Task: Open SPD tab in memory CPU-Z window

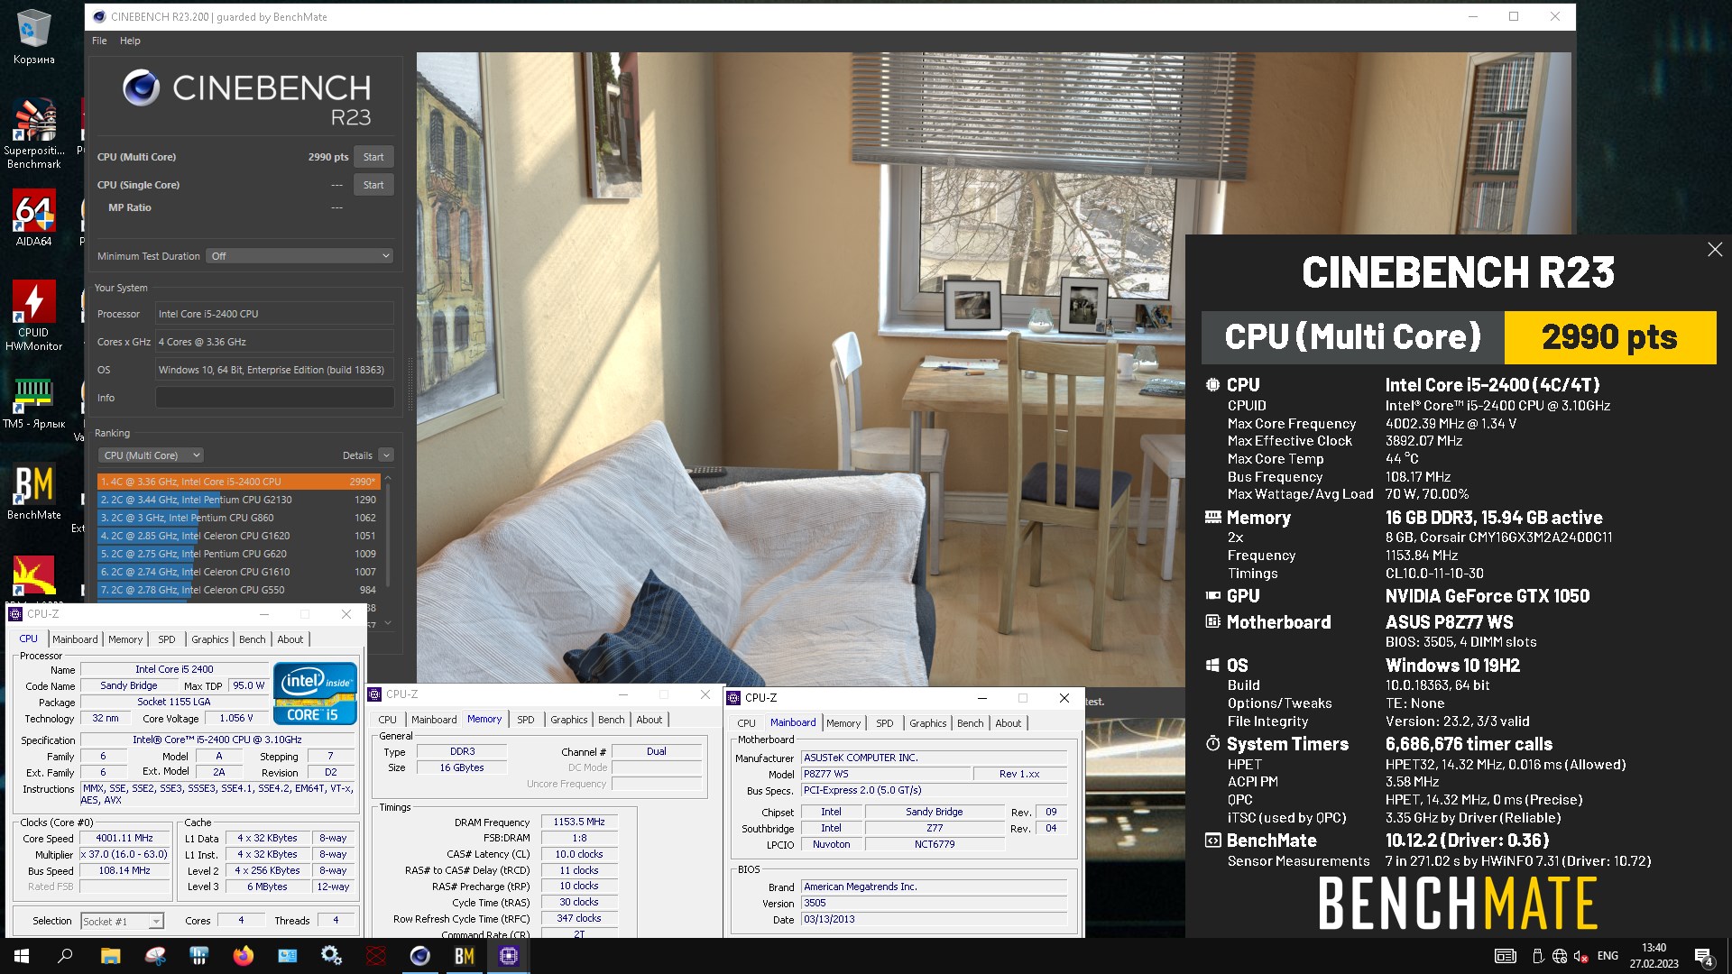Action: click(526, 720)
